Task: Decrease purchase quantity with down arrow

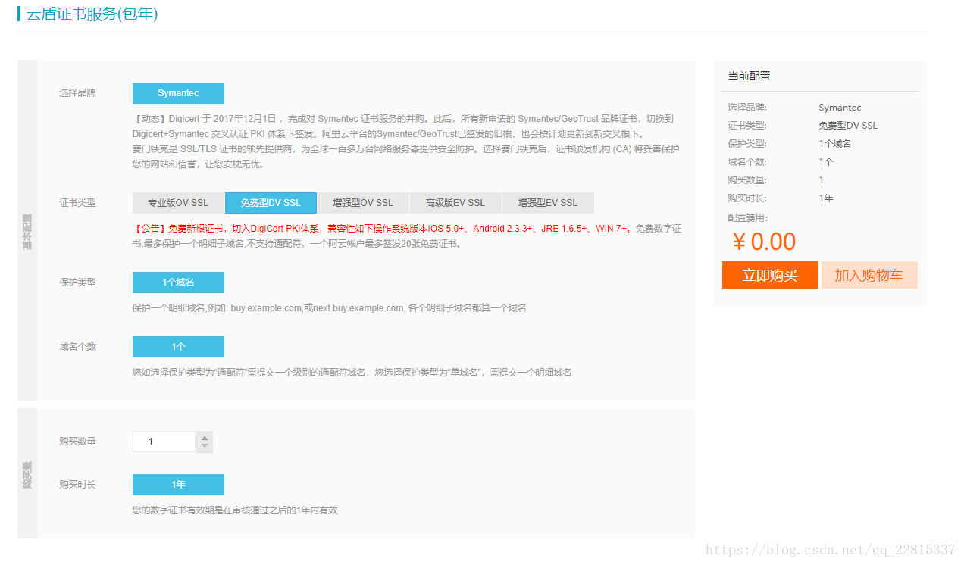Action: 205,447
